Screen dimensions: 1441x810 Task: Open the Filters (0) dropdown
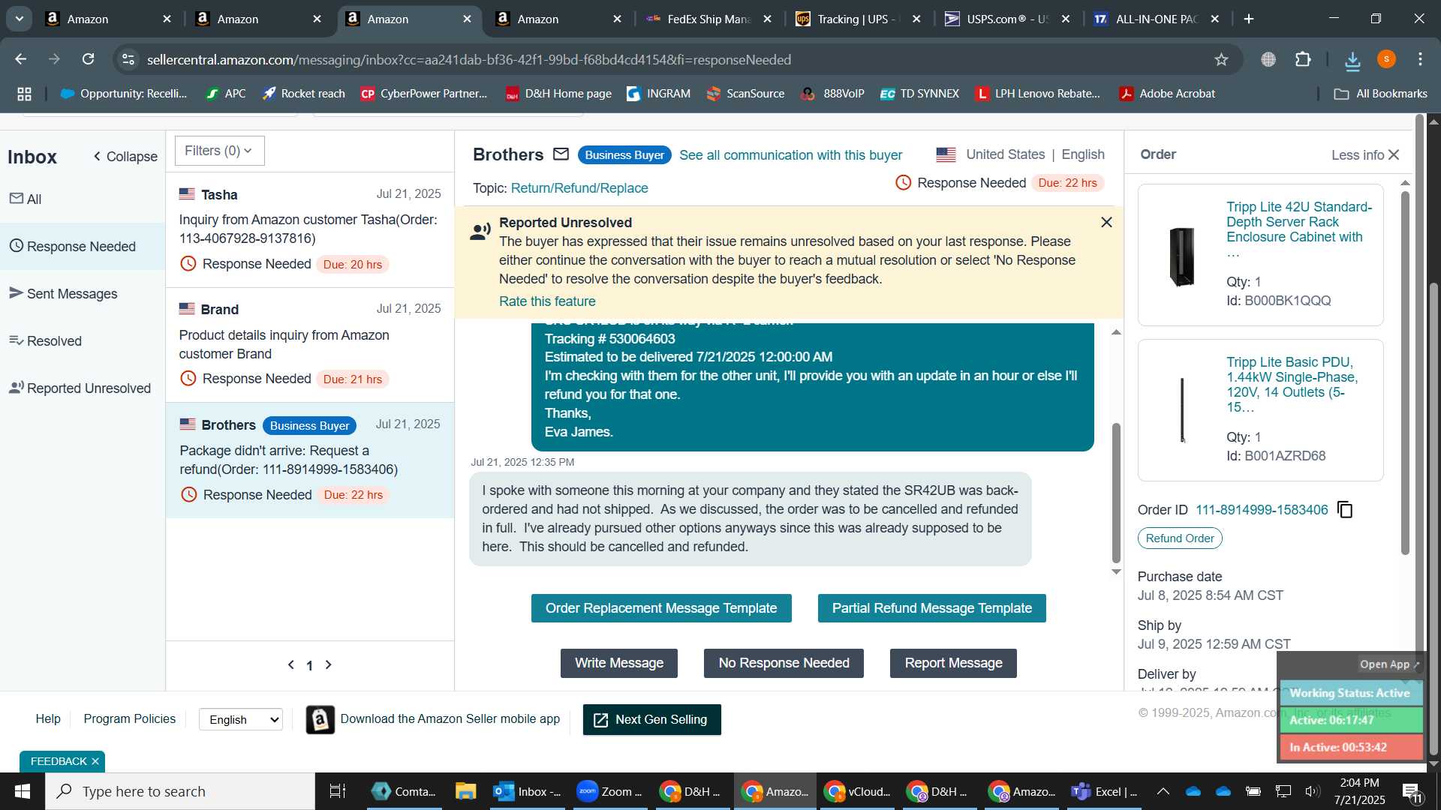(x=219, y=151)
